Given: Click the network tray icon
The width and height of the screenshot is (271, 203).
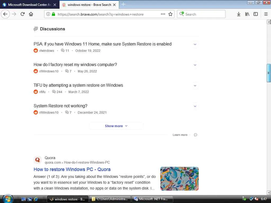Looking at the screenshot, I should (251, 199).
